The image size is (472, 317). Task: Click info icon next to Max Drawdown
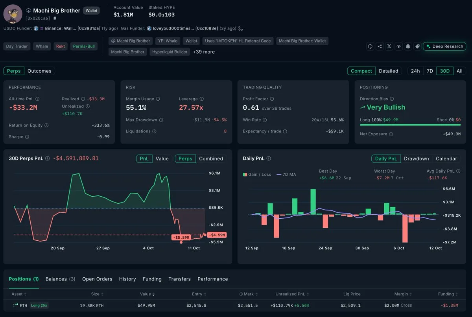pyautogui.click(x=161, y=120)
